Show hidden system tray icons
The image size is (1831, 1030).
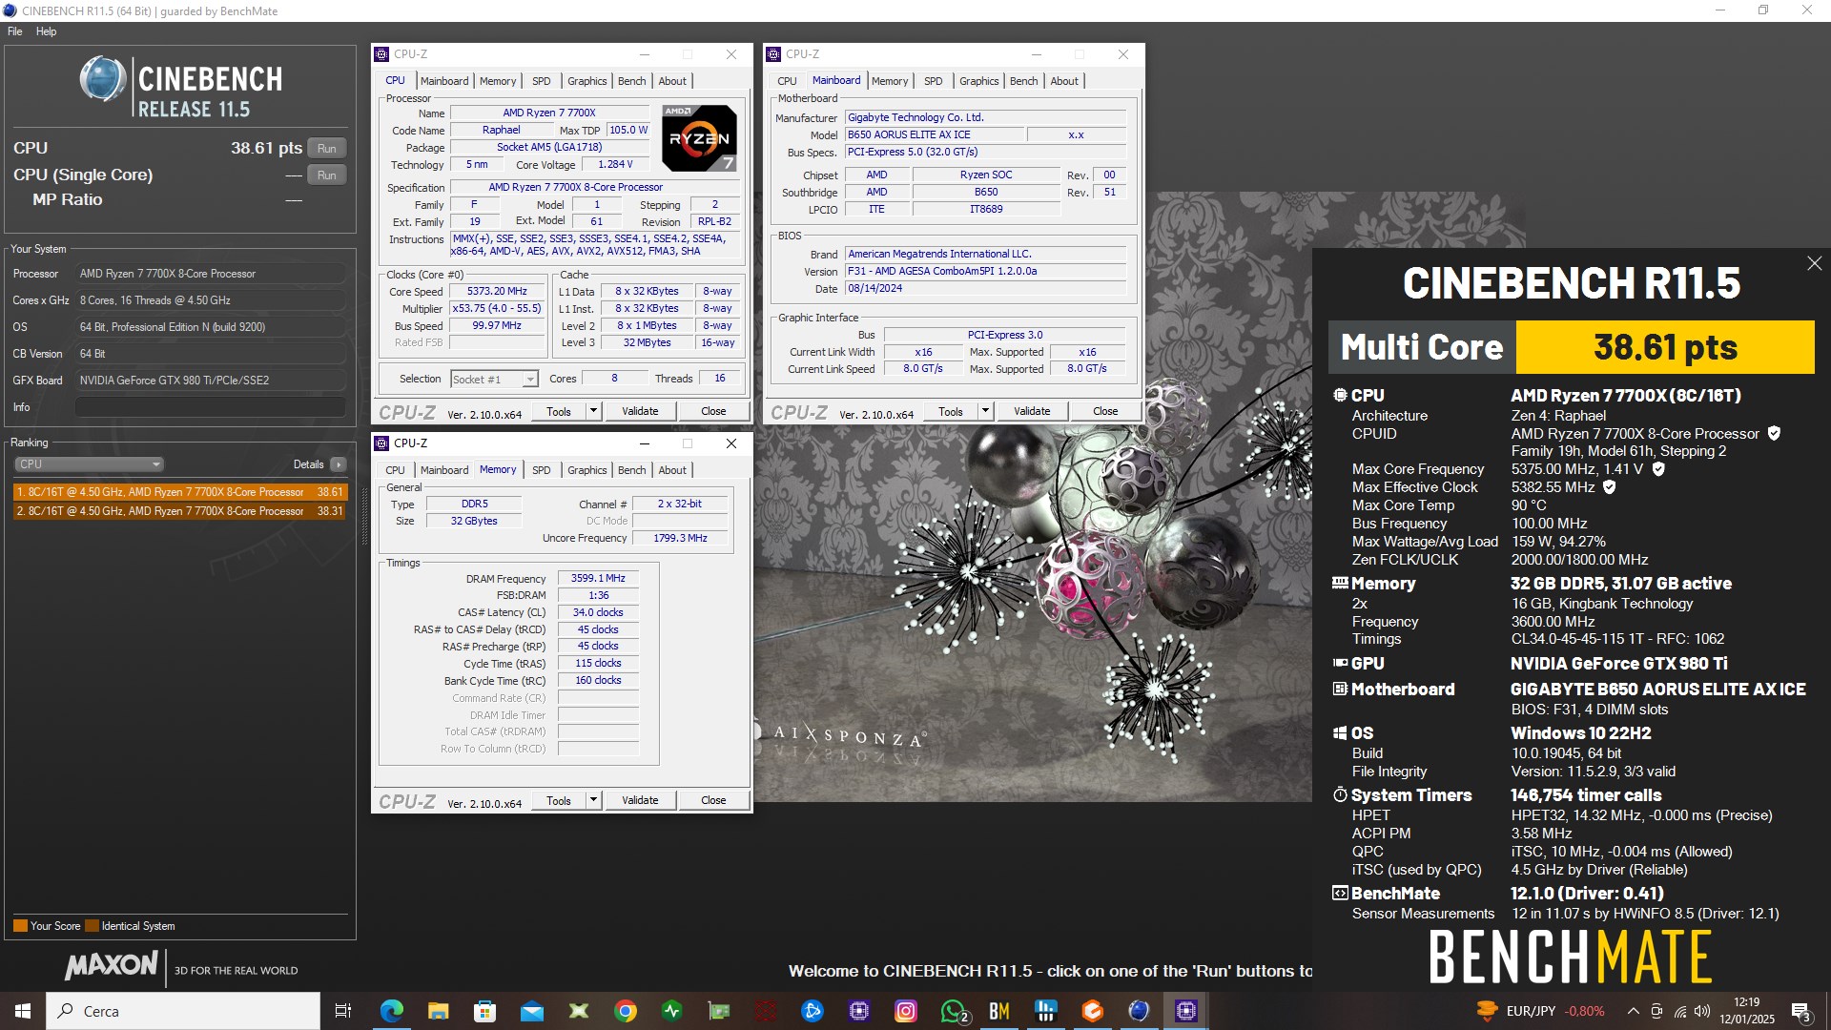click(1633, 1011)
